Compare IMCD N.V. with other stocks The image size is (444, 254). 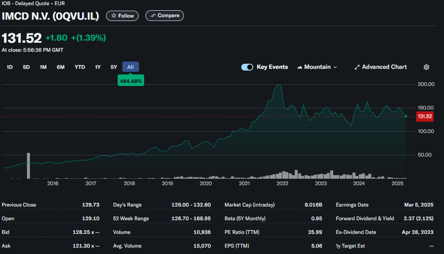(165, 15)
